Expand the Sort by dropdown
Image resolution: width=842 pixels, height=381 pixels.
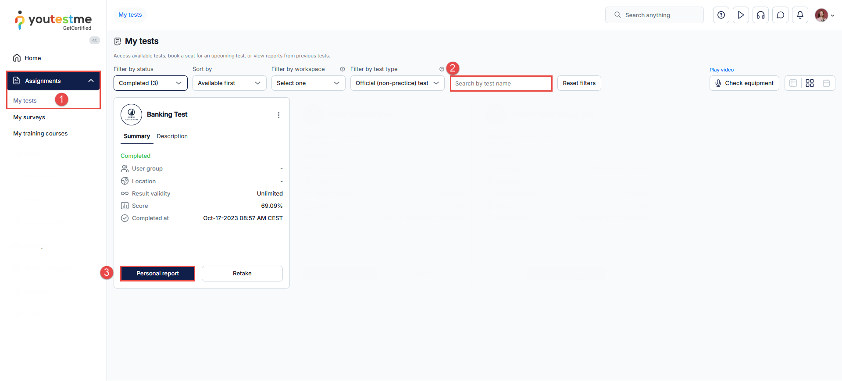(x=229, y=83)
